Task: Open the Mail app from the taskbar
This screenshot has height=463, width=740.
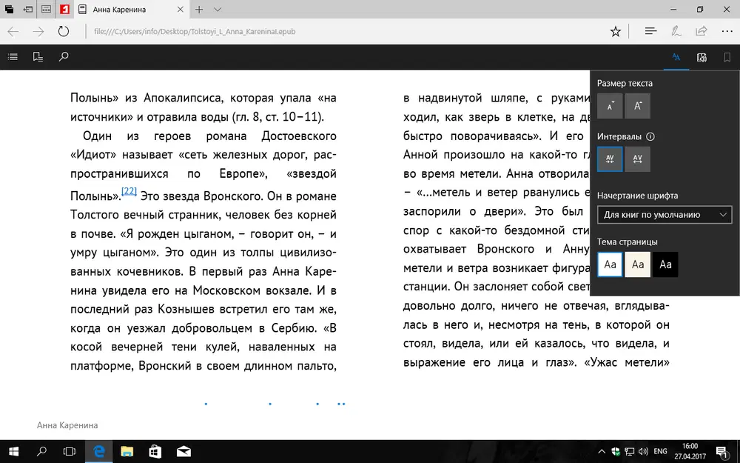Action: (x=182, y=451)
